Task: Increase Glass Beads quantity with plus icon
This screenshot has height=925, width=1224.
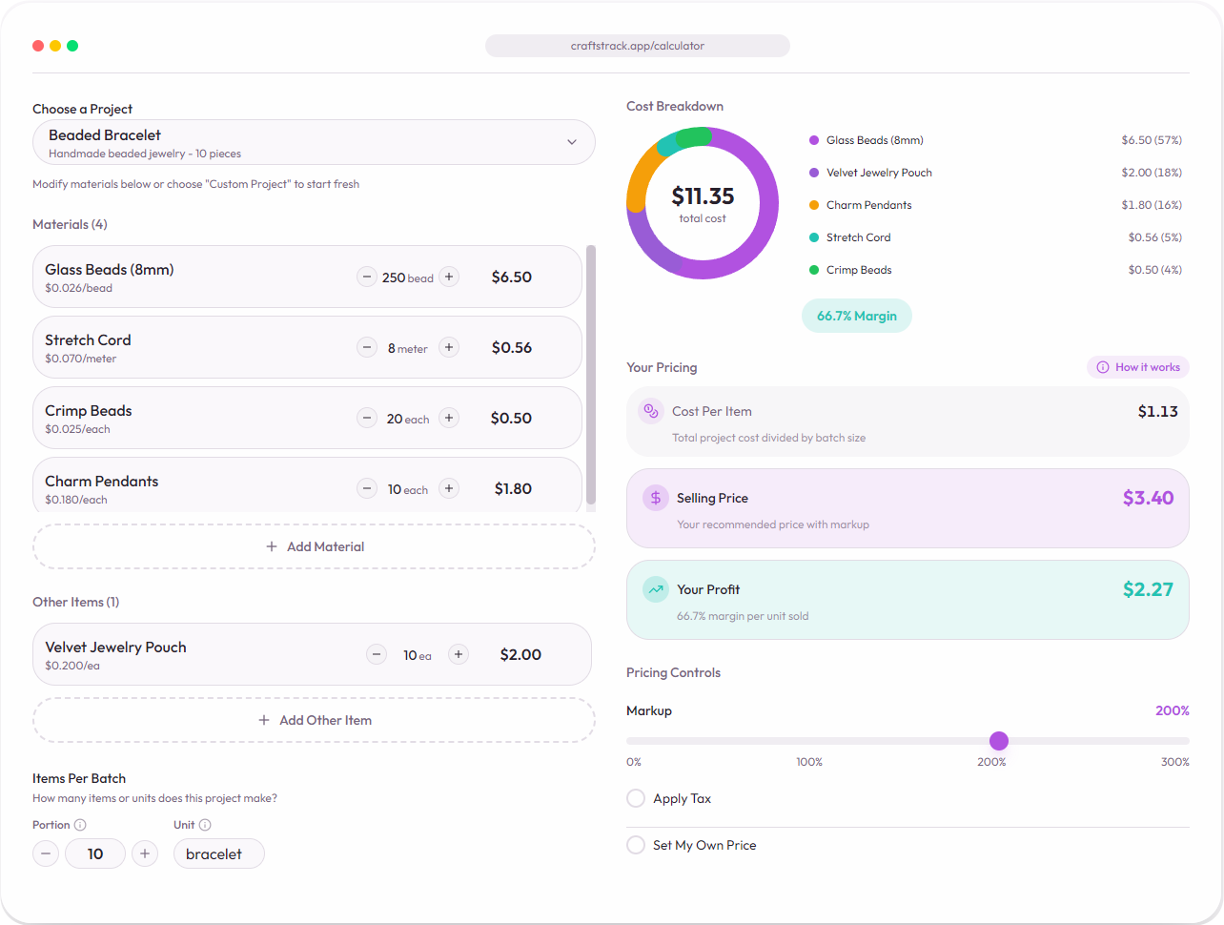Action: tap(449, 277)
